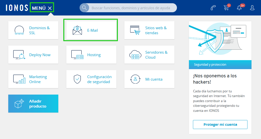
Task: Open the E-Mail section
Action: [91, 30]
